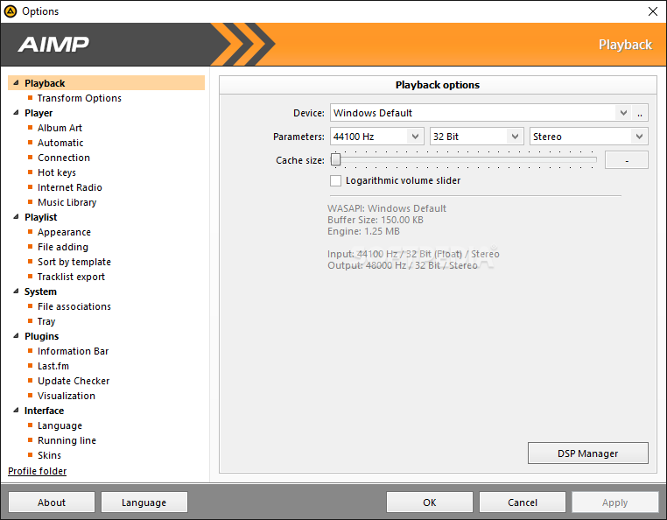Click the 'WASAPI: Windows Default' text
Image resolution: width=667 pixels, height=520 pixels.
point(387,208)
